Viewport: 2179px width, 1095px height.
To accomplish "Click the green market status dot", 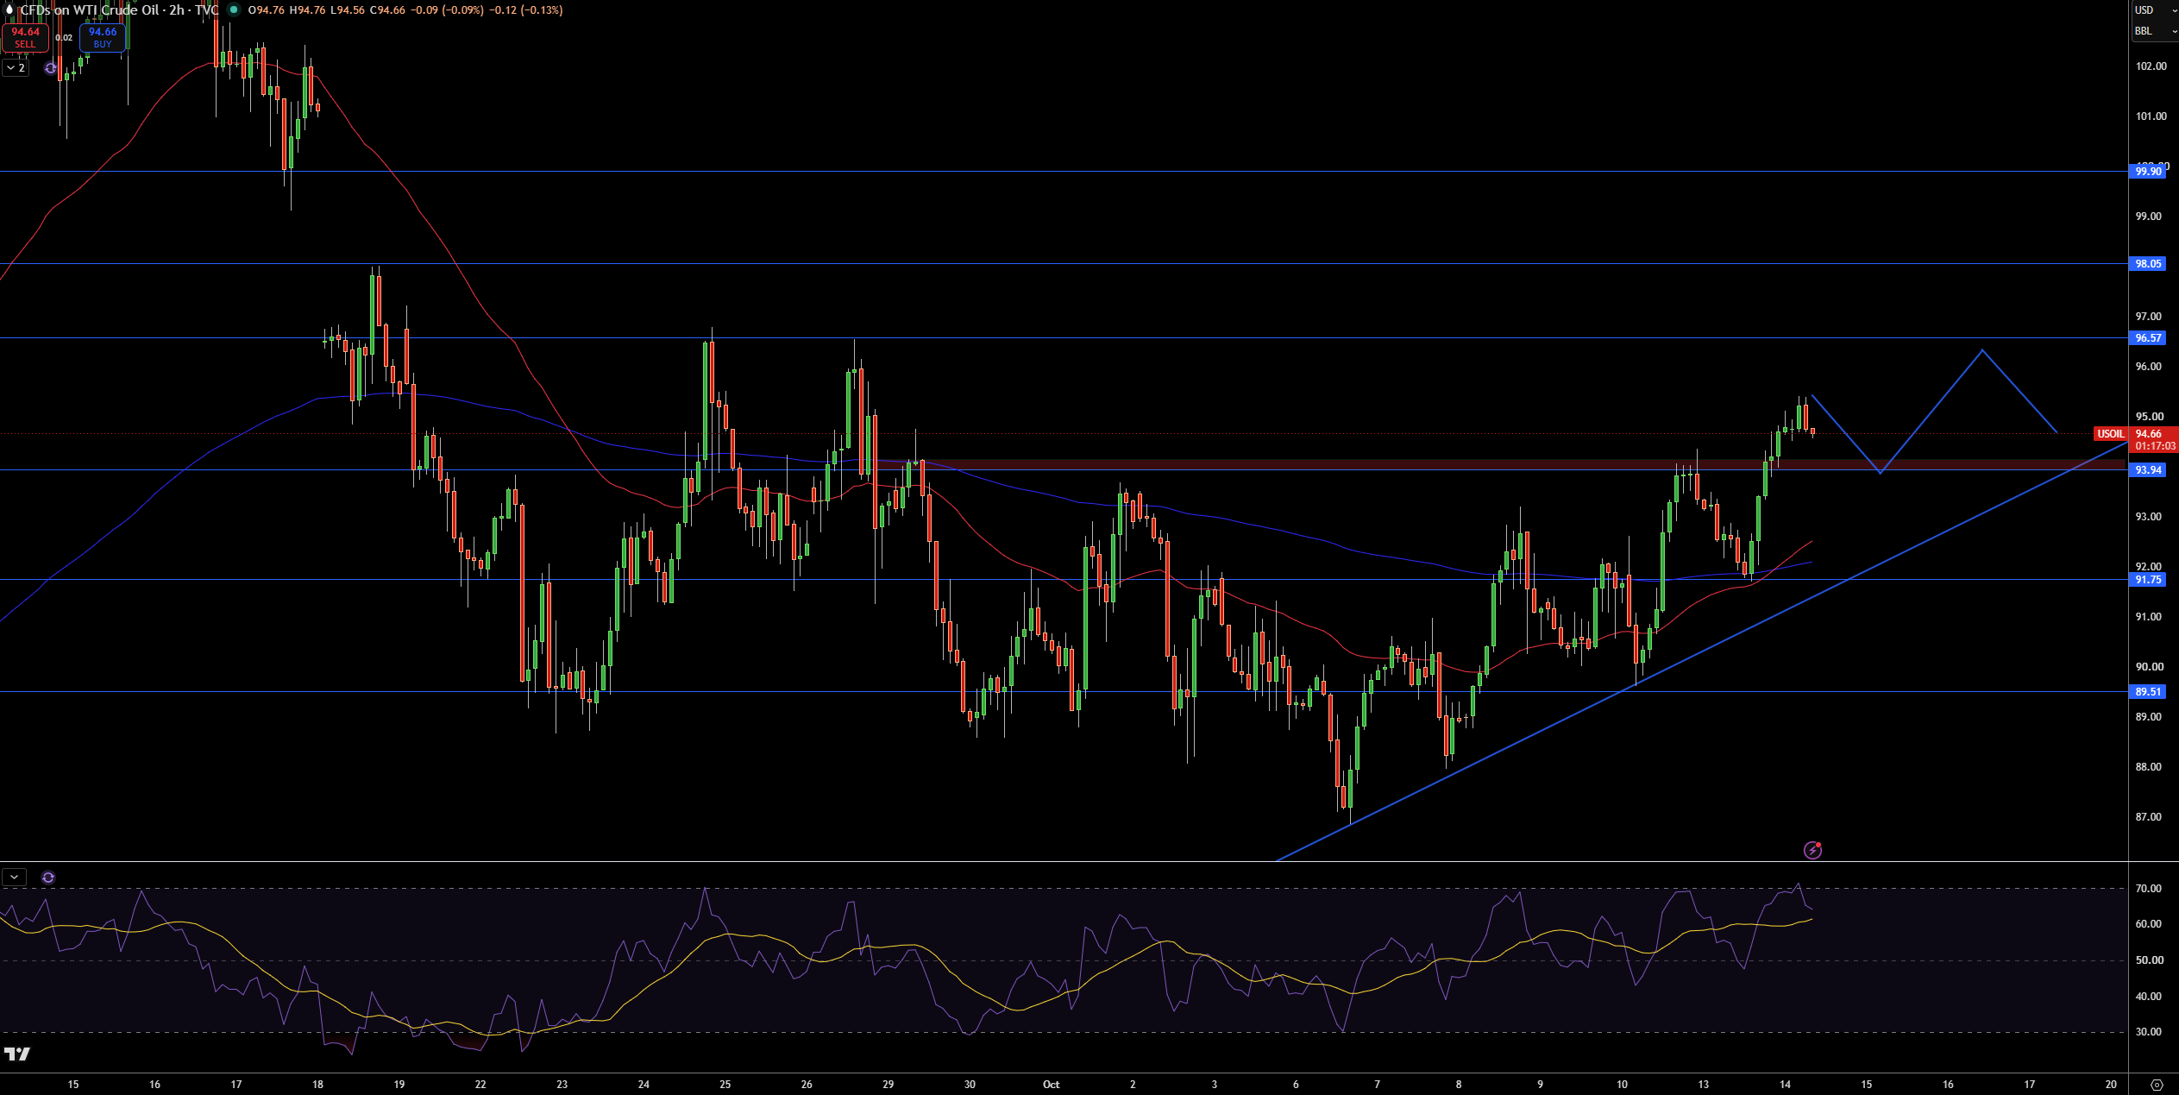I will (x=234, y=9).
